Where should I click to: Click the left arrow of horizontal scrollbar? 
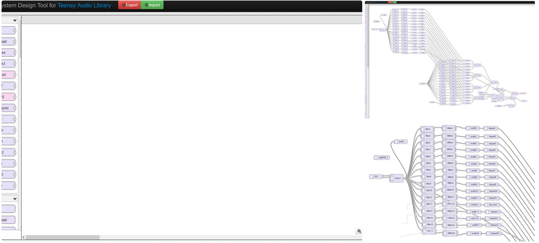coord(23,237)
